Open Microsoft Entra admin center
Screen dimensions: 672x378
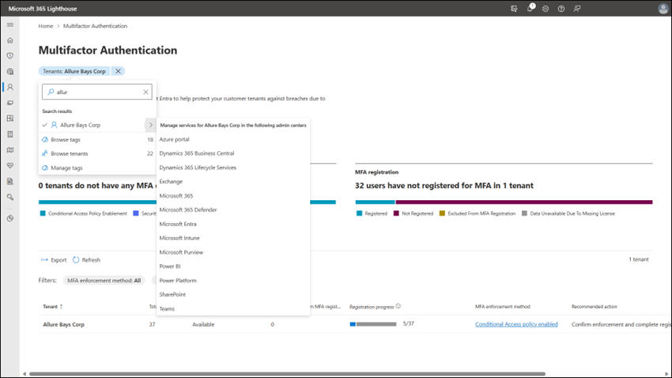point(178,224)
